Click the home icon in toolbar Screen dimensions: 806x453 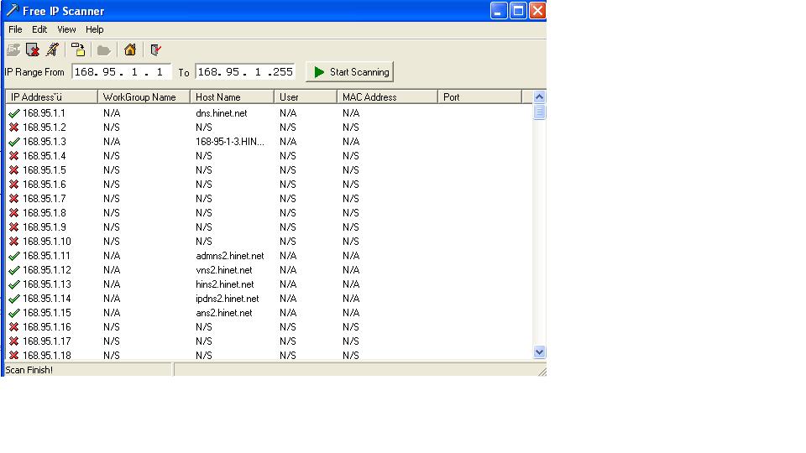point(129,50)
